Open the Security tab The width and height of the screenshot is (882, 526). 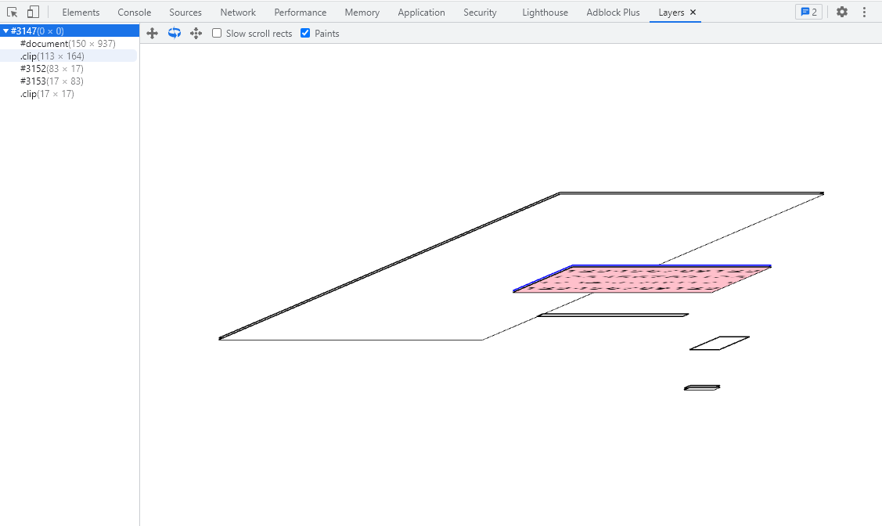pyautogui.click(x=480, y=13)
